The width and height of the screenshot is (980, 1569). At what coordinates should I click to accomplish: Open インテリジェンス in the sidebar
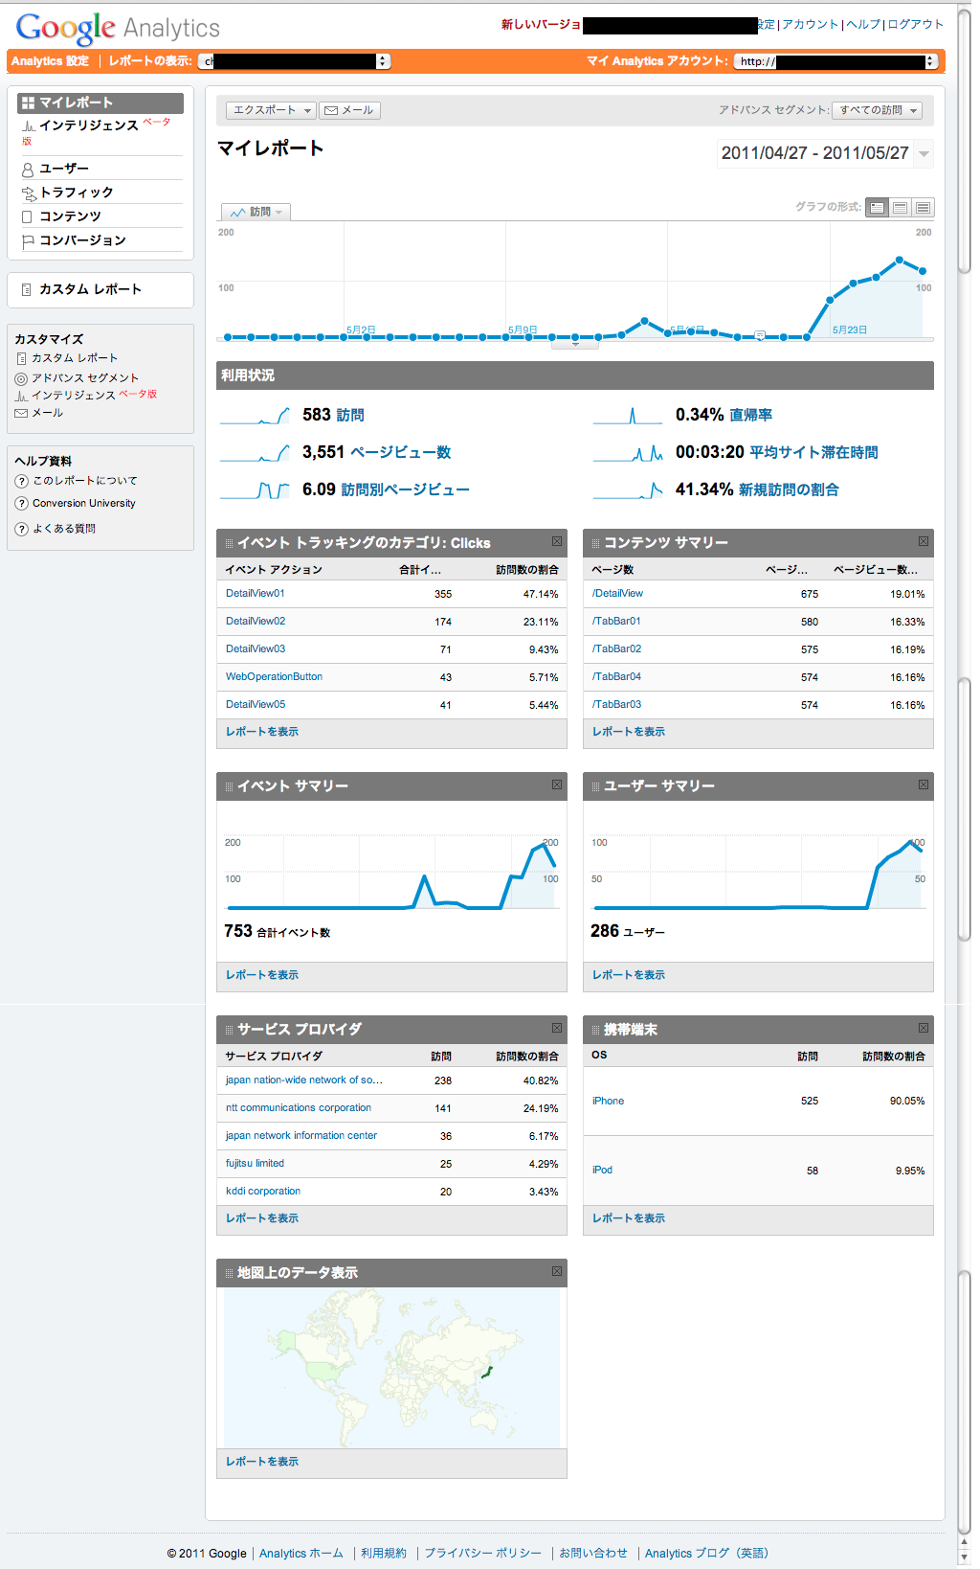[88, 125]
